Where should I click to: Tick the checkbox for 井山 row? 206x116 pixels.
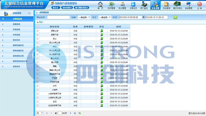click(x=38, y=47)
